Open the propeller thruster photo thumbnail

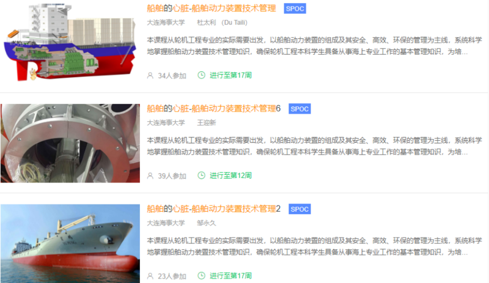(70, 143)
